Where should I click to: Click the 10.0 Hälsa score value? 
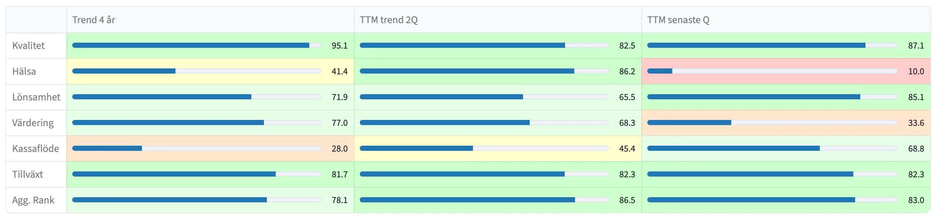pos(916,71)
